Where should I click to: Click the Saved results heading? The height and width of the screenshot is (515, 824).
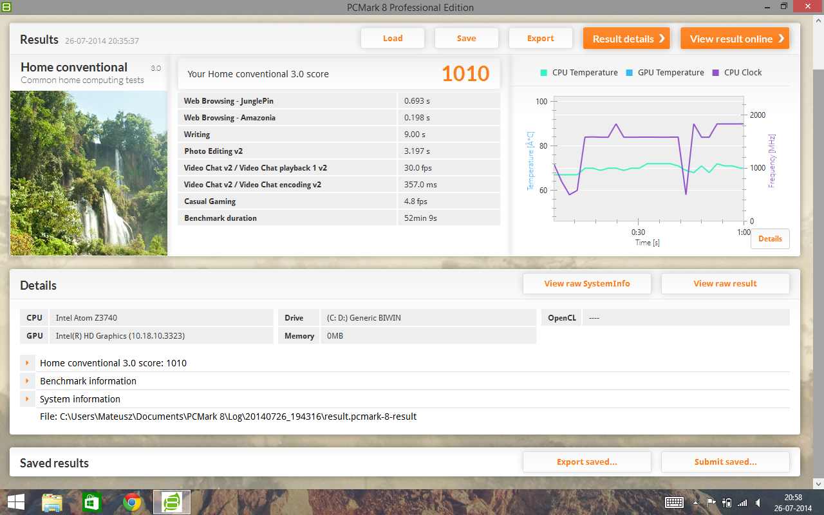click(54, 463)
